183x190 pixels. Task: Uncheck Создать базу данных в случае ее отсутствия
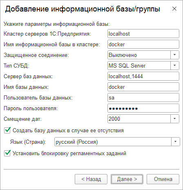point(7,130)
